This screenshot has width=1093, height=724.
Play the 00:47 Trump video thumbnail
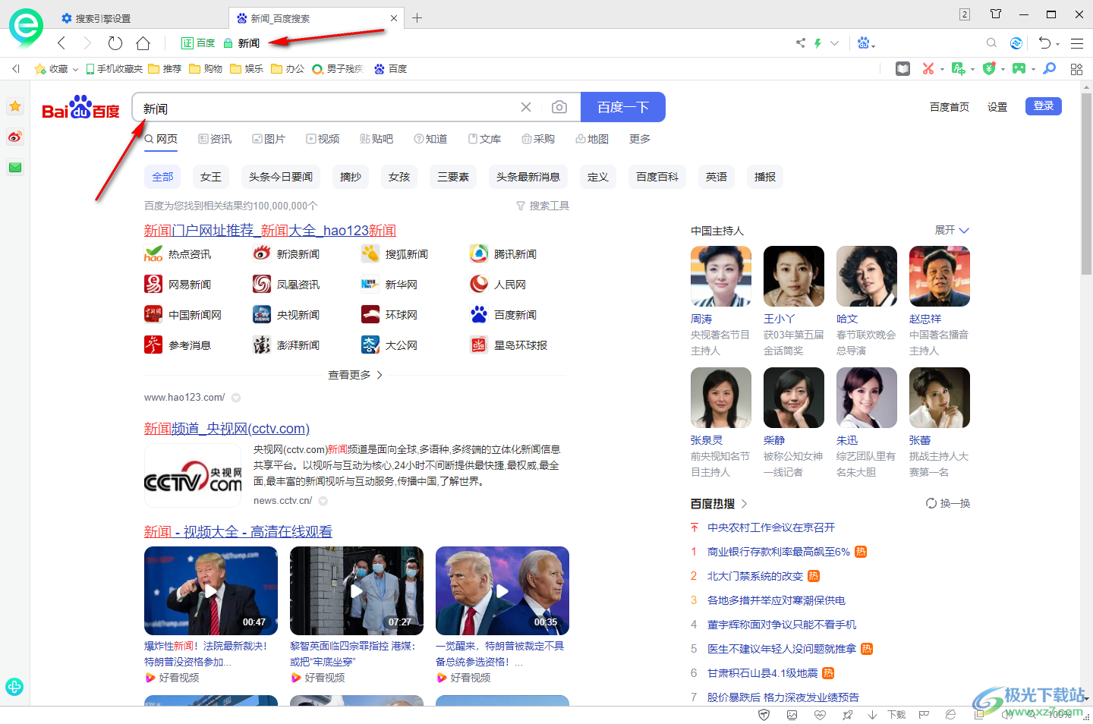coord(211,590)
